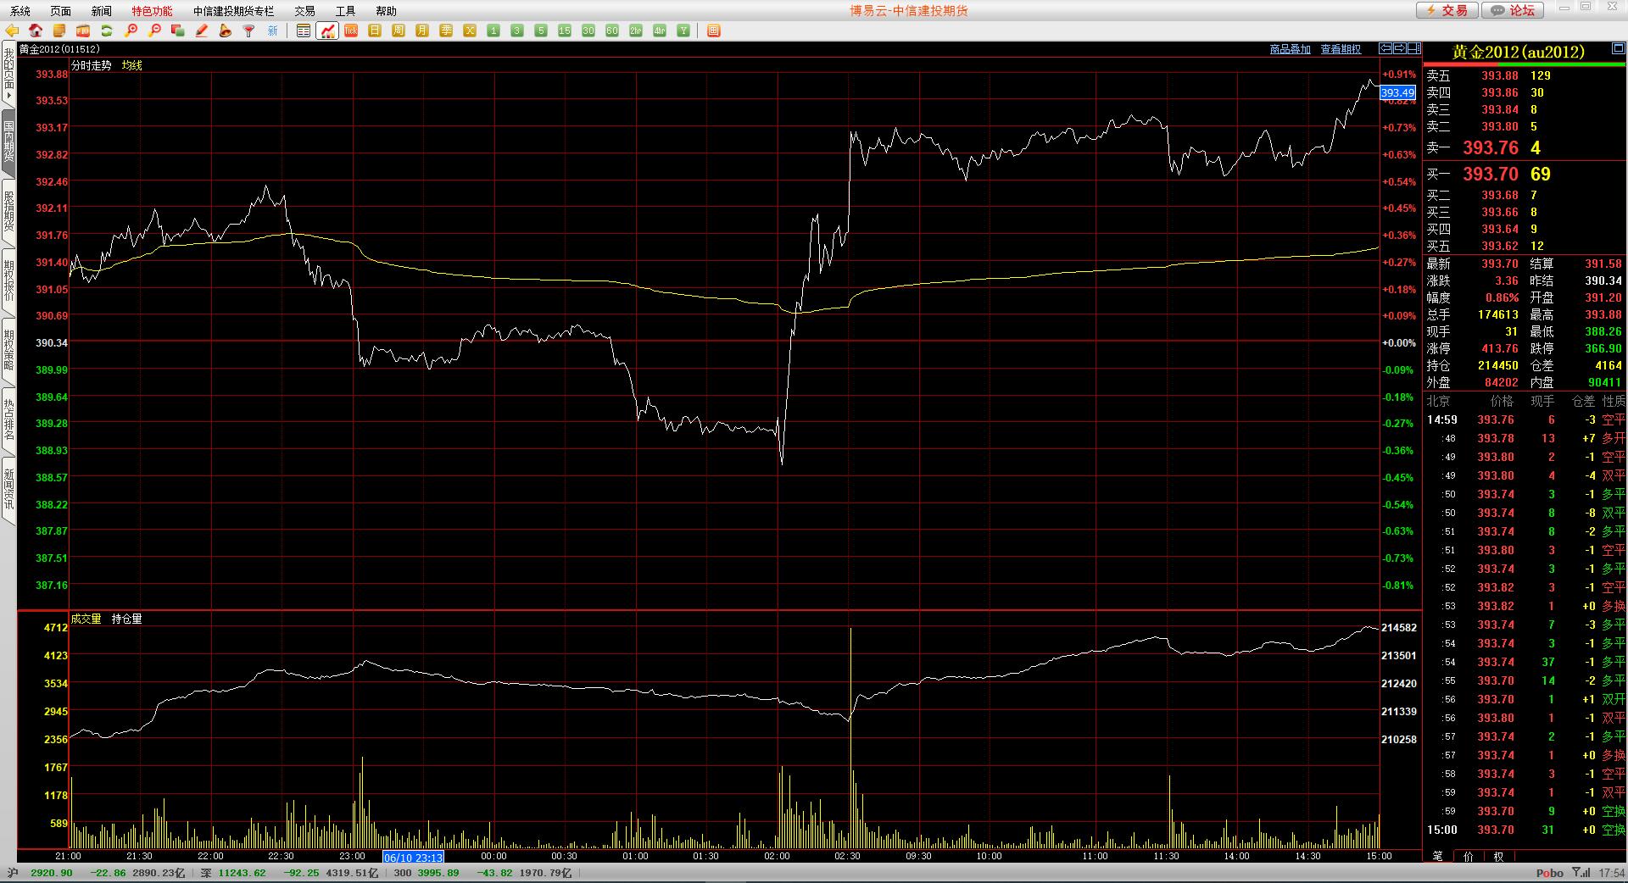
Task: Open the 页面 menu
Action: click(61, 11)
